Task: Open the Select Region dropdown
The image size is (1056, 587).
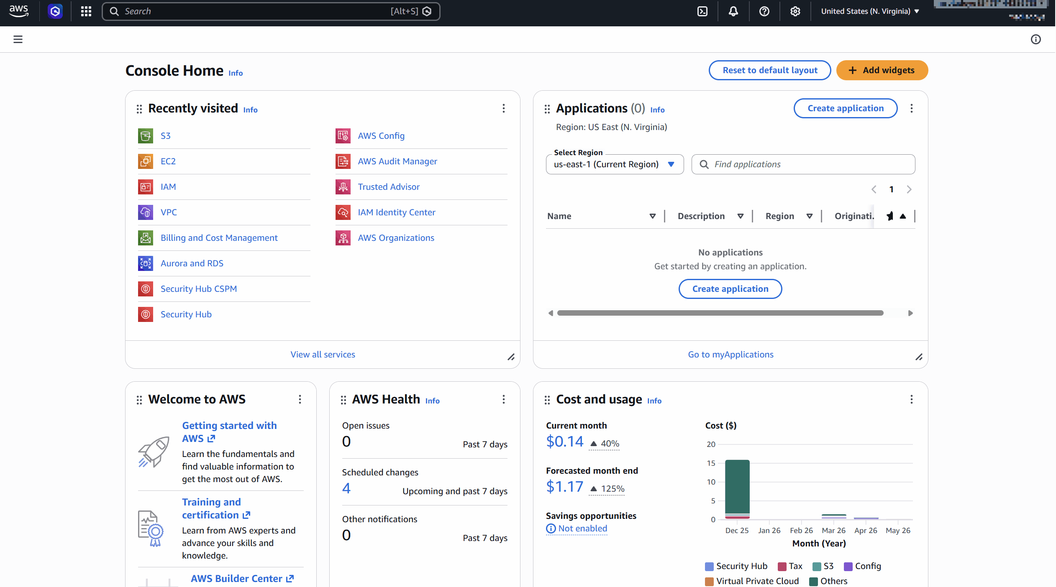Action: pos(615,164)
